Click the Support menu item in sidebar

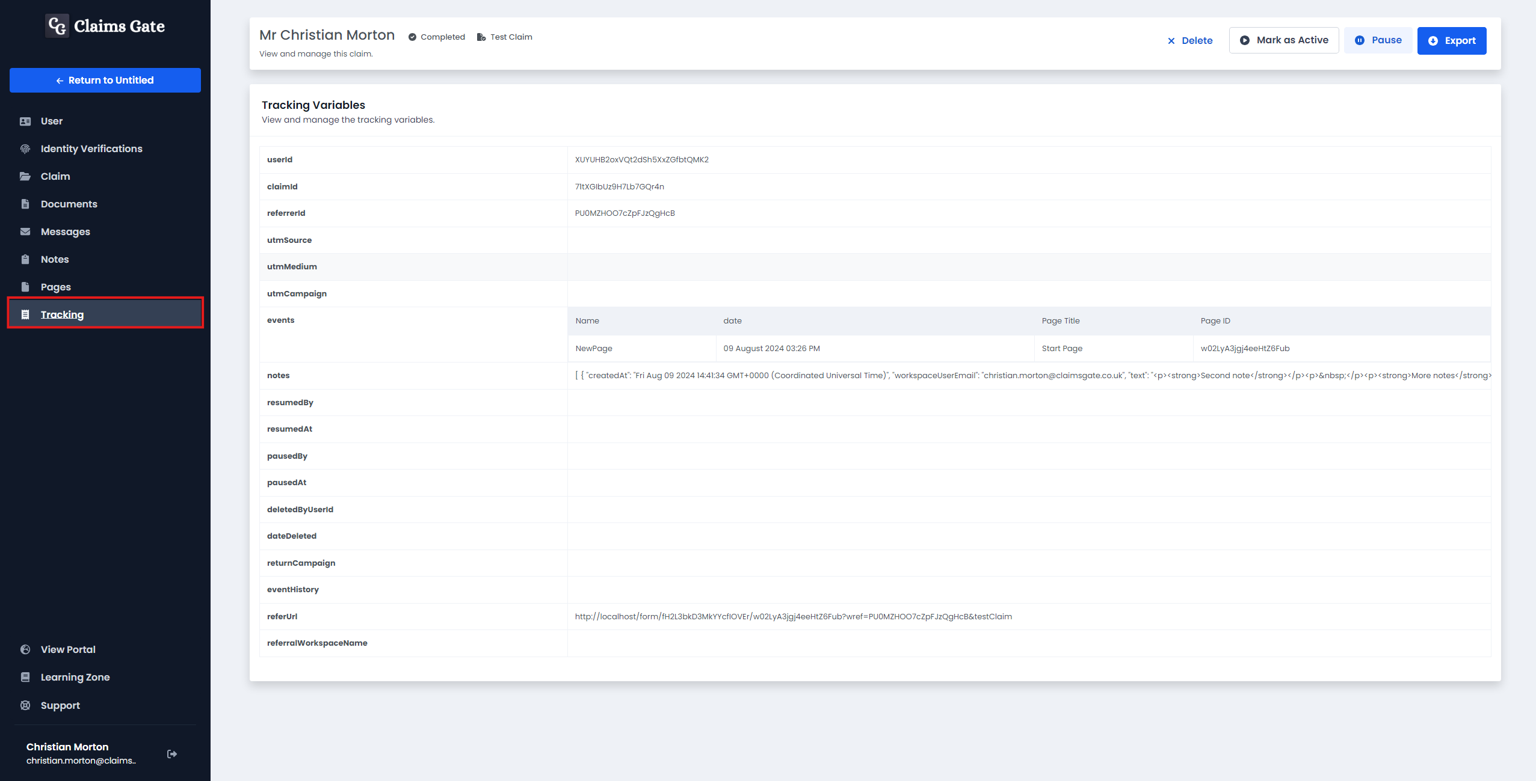pyautogui.click(x=60, y=704)
